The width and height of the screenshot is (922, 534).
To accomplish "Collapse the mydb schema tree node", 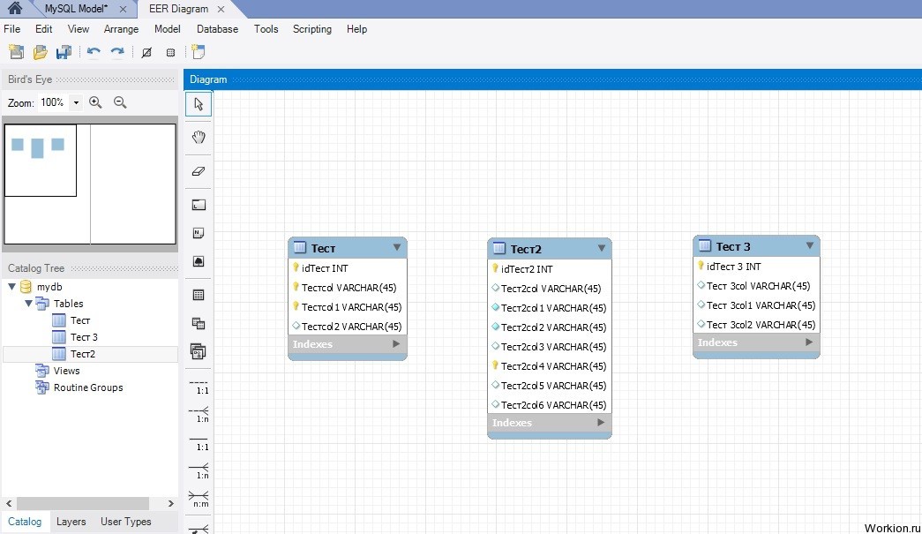I will [11, 287].
